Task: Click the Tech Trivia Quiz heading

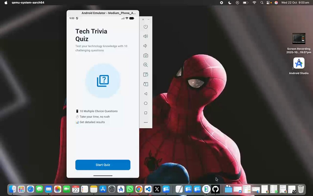Action: click(x=91, y=35)
